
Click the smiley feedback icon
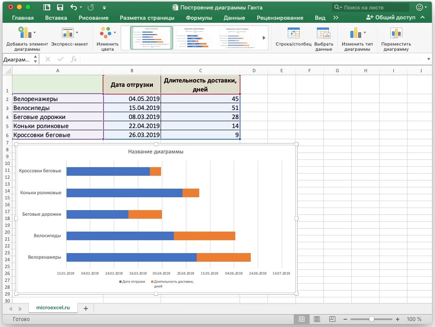pos(420,7)
